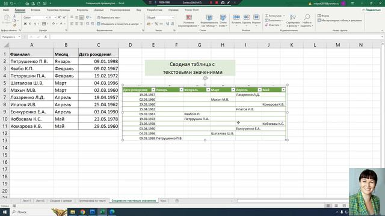Select cell with Петрушенко П.В. in column A

coord(31,61)
